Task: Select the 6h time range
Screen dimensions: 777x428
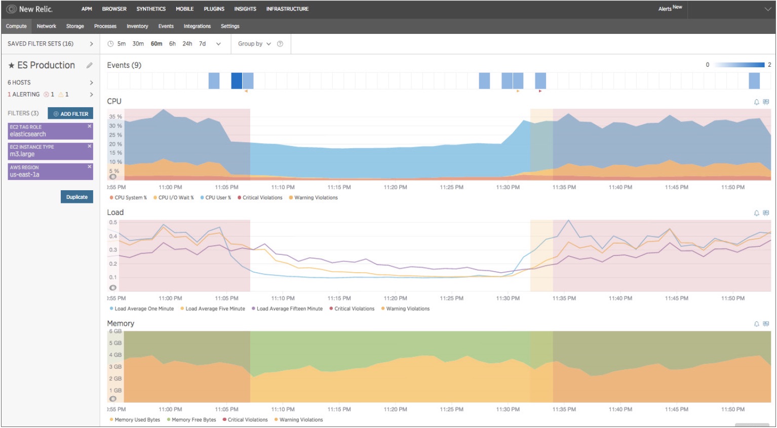Action: (172, 44)
